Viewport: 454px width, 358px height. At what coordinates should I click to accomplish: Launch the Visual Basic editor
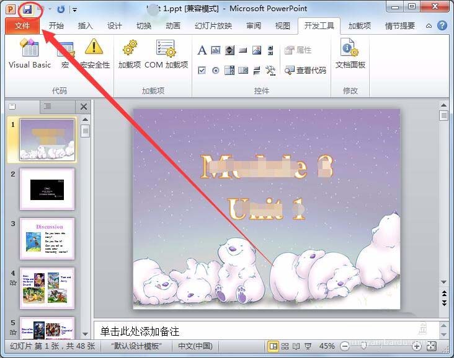coord(30,54)
